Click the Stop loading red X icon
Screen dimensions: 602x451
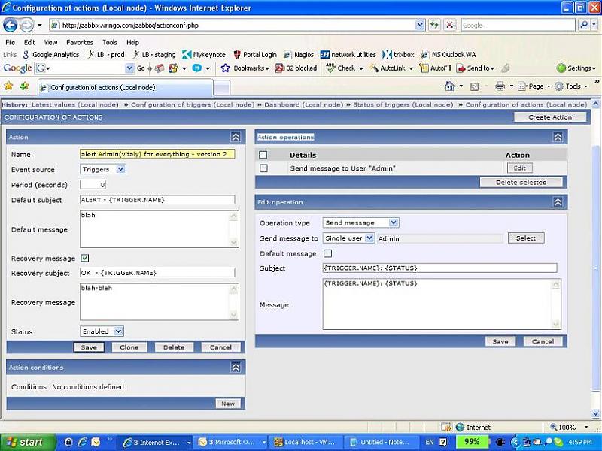[449, 25]
